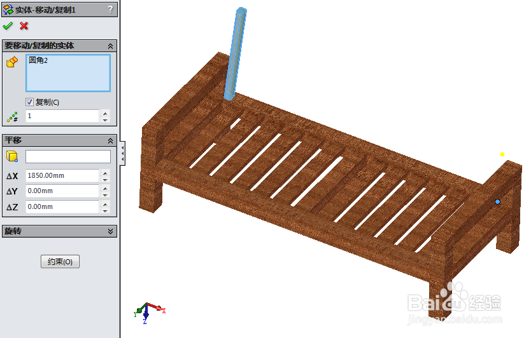
Task: Expand the 旋转 section
Action: [110, 231]
